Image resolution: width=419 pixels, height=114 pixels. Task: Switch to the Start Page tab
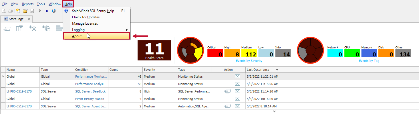[16, 19]
